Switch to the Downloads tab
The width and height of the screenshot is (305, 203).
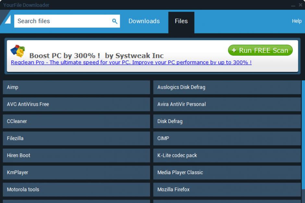(144, 21)
